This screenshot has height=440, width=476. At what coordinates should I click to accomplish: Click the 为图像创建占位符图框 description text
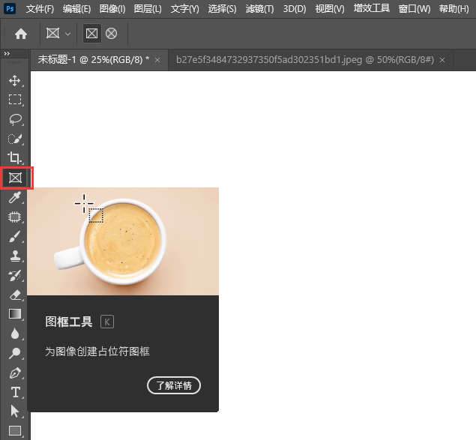[x=97, y=352]
